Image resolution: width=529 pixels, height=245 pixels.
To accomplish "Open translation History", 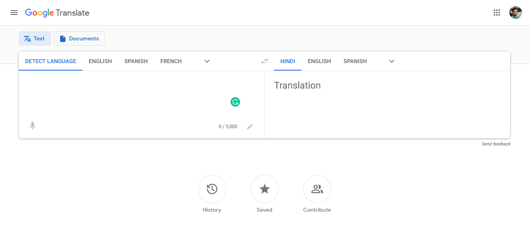I will pyautogui.click(x=212, y=189).
